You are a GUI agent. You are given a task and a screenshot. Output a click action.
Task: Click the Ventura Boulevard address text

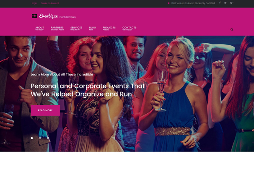tap(193, 3)
